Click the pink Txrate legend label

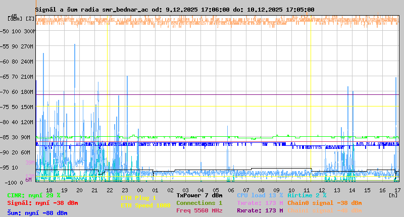[260, 203]
